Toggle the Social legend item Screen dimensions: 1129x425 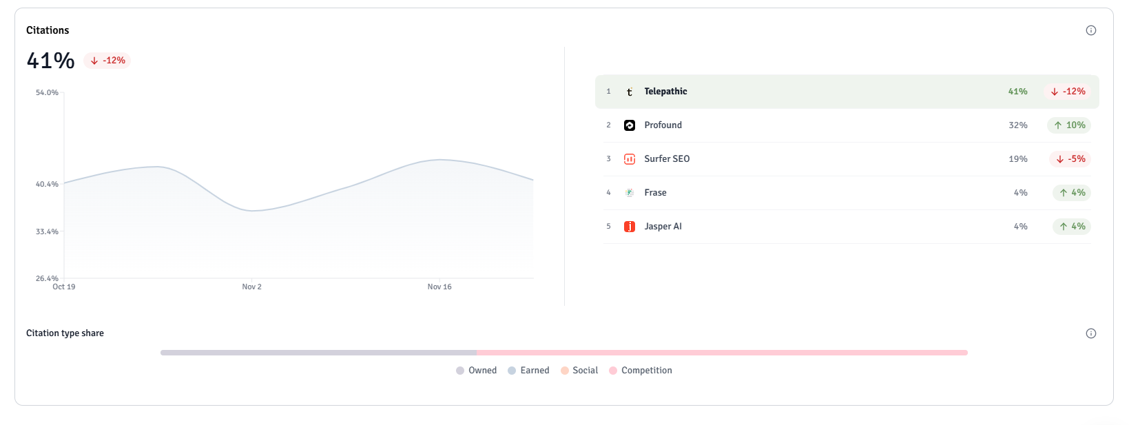[x=579, y=371]
